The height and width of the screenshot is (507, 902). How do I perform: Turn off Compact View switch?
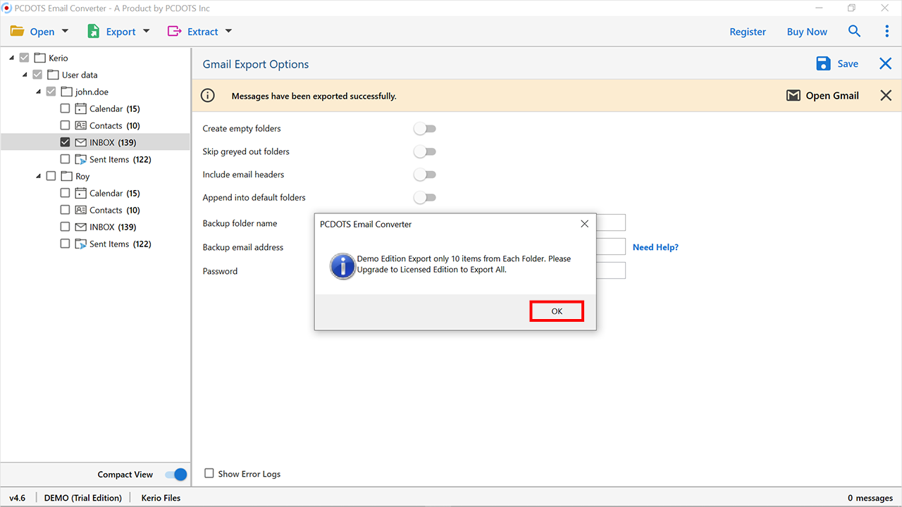[176, 475]
